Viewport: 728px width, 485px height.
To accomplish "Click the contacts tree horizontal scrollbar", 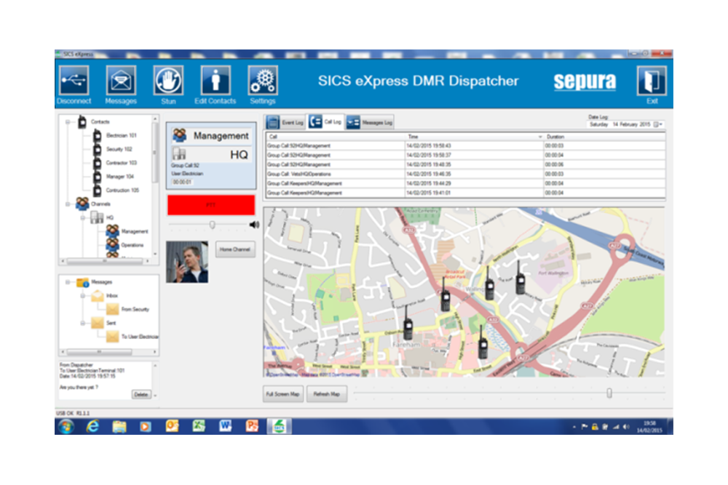I will [x=105, y=261].
